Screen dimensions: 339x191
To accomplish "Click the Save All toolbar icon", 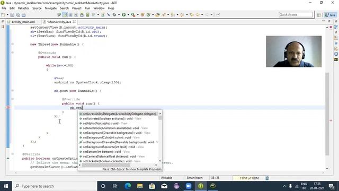I will [x=18, y=15].
